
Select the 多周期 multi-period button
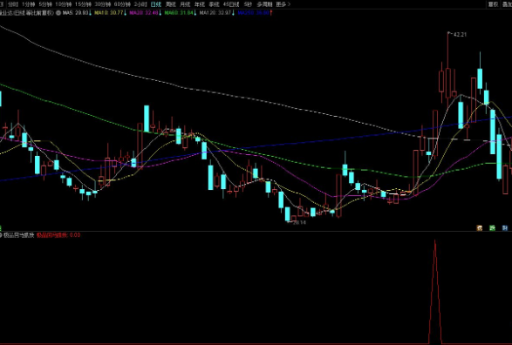click(x=264, y=4)
